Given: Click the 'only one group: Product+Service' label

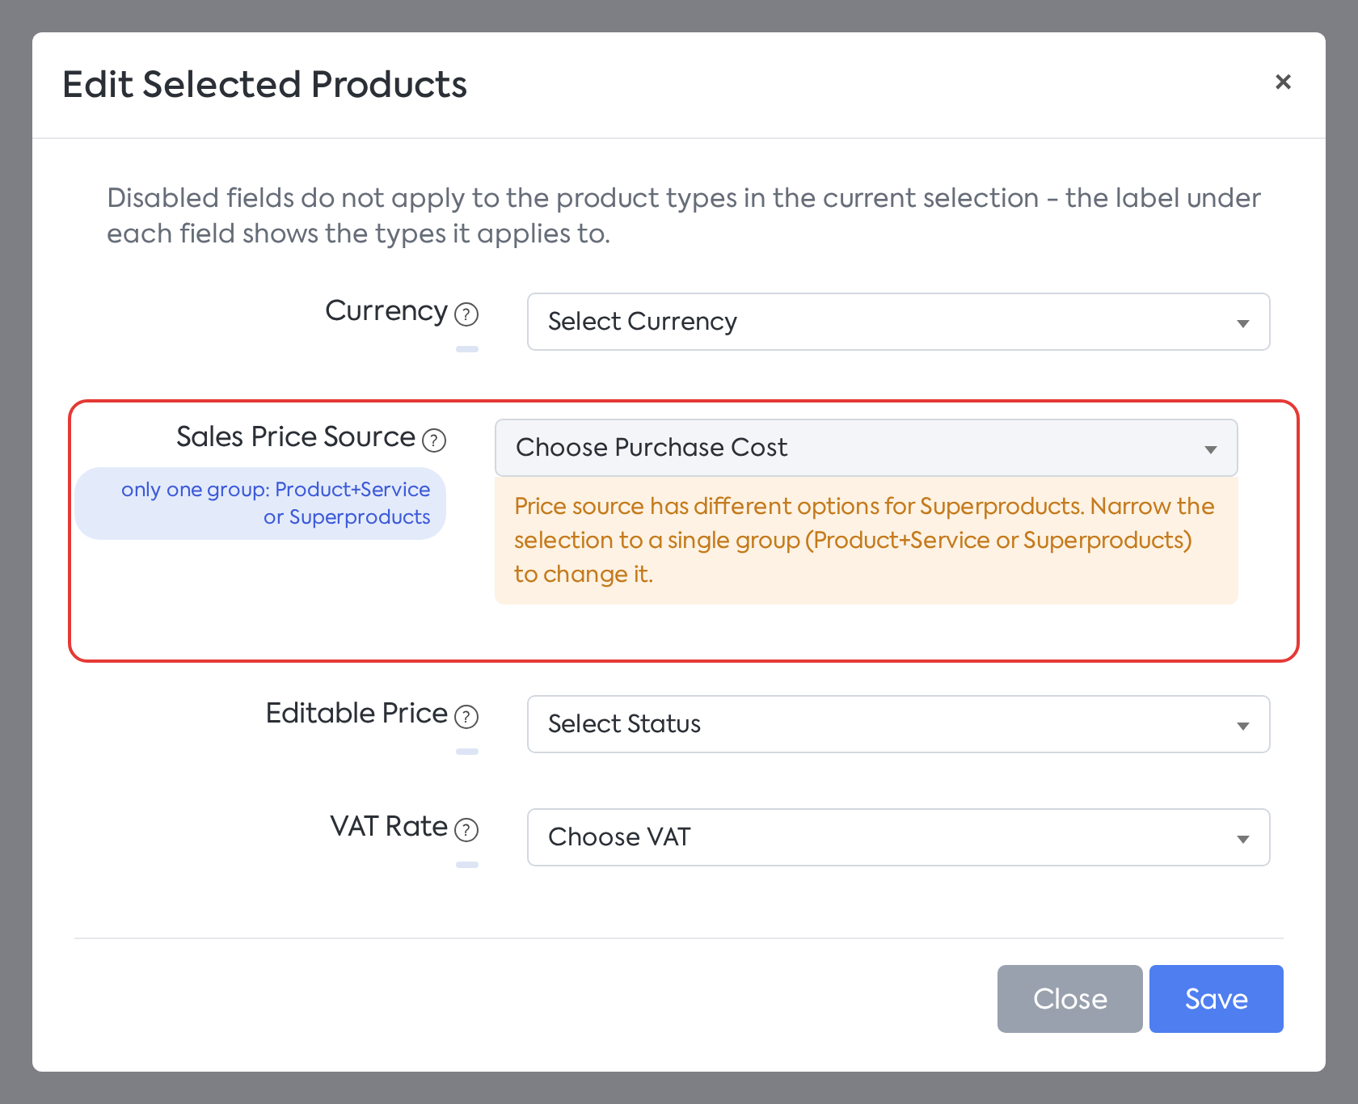Looking at the screenshot, I should [x=260, y=504].
